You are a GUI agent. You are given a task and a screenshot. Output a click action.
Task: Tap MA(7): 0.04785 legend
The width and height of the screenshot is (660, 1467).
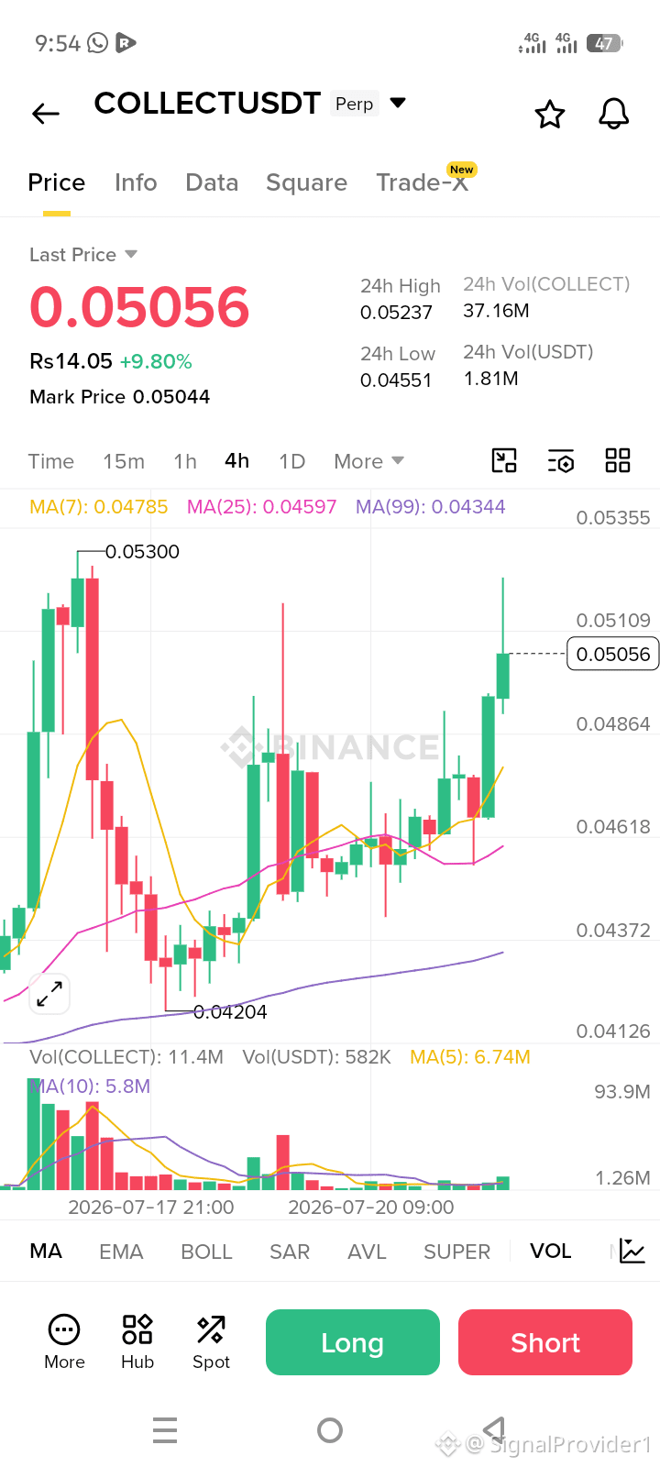point(99,507)
